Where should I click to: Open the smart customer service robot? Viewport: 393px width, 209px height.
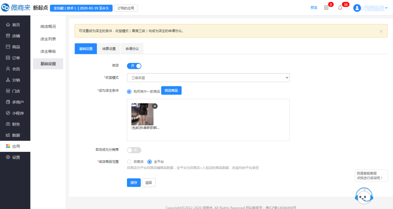pos(364,196)
